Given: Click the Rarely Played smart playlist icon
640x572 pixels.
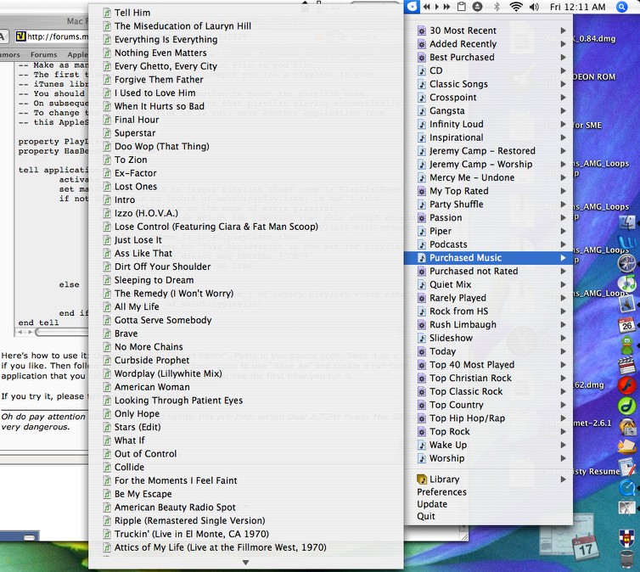Looking at the screenshot, I should 422,298.
